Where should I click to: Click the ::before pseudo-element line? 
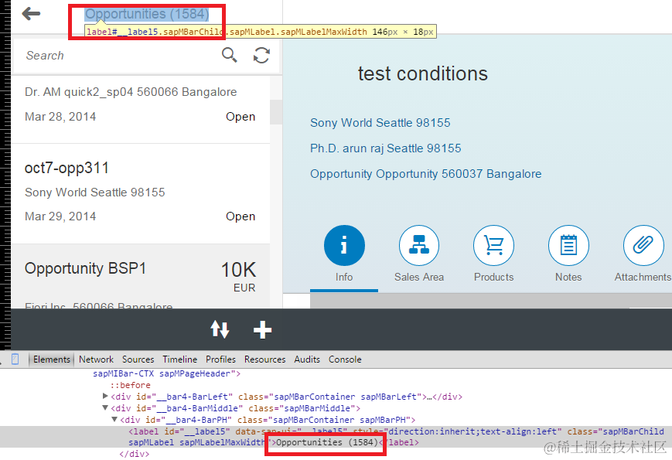pyautogui.click(x=130, y=385)
